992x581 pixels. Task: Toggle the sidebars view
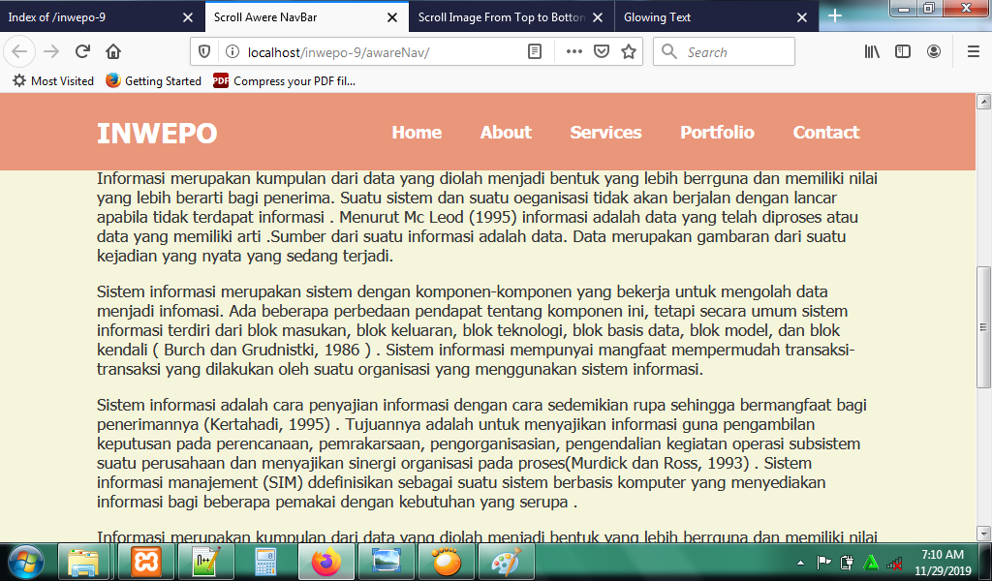903,51
